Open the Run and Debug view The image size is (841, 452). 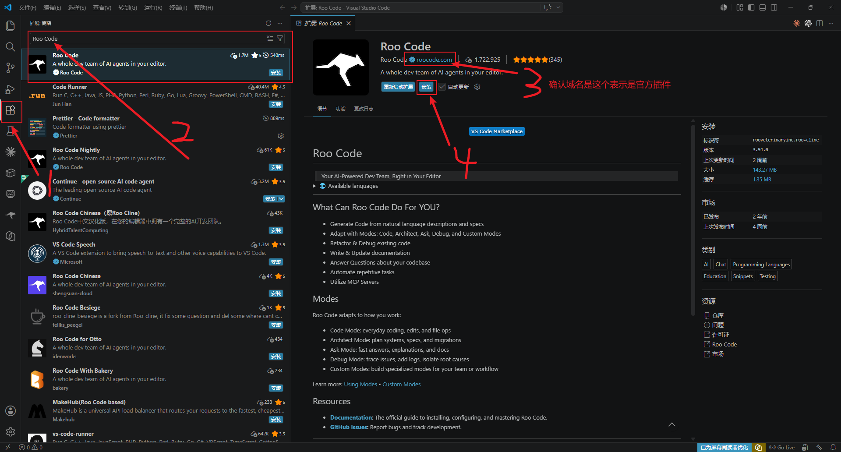[x=11, y=89]
